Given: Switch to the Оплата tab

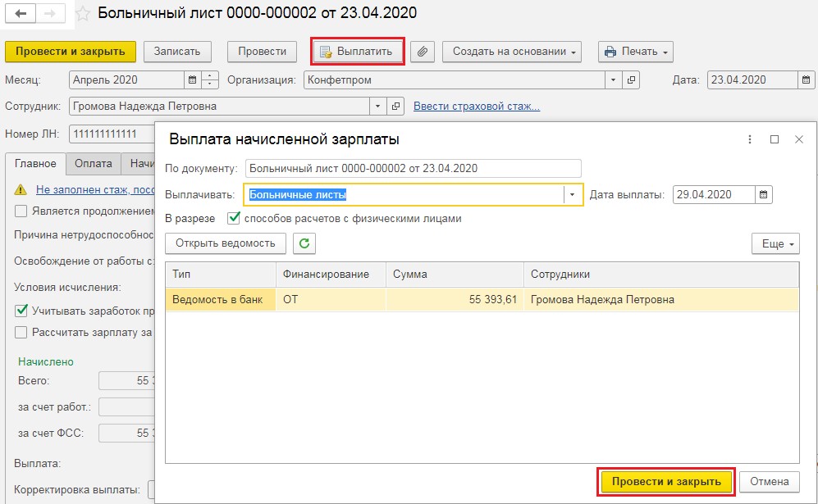Looking at the screenshot, I should (94, 164).
